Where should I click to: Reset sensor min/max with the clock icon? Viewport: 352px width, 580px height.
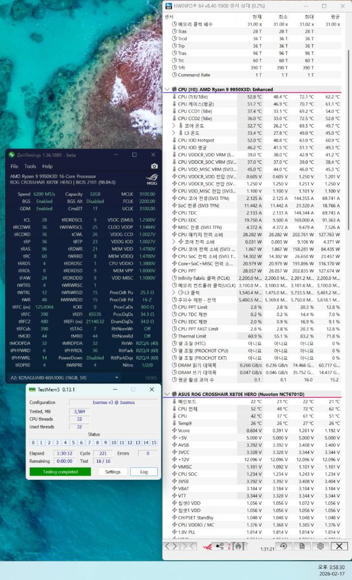(284, 546)
